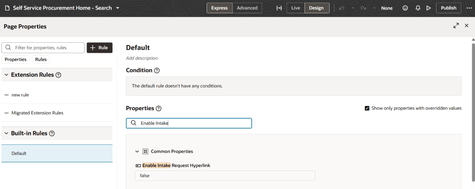Select the Rules filter chip
The height and width of the screenshot is (189, 475).
click(x=41, y=59)
